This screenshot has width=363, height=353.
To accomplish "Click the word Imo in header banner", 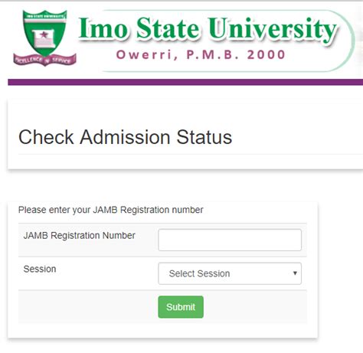I will [103, 28].
